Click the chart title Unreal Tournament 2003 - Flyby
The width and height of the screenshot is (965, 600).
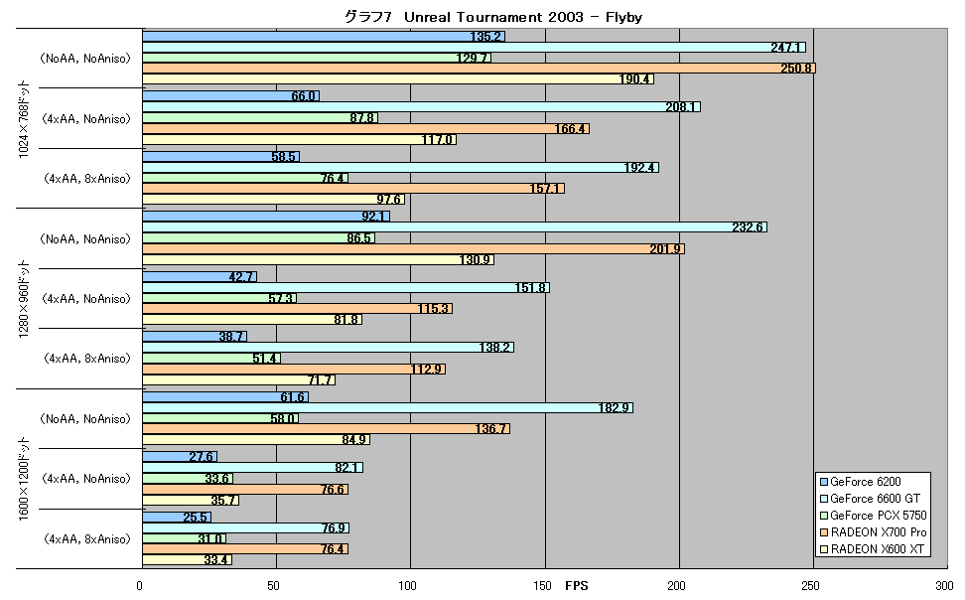[x=493, y=17]
